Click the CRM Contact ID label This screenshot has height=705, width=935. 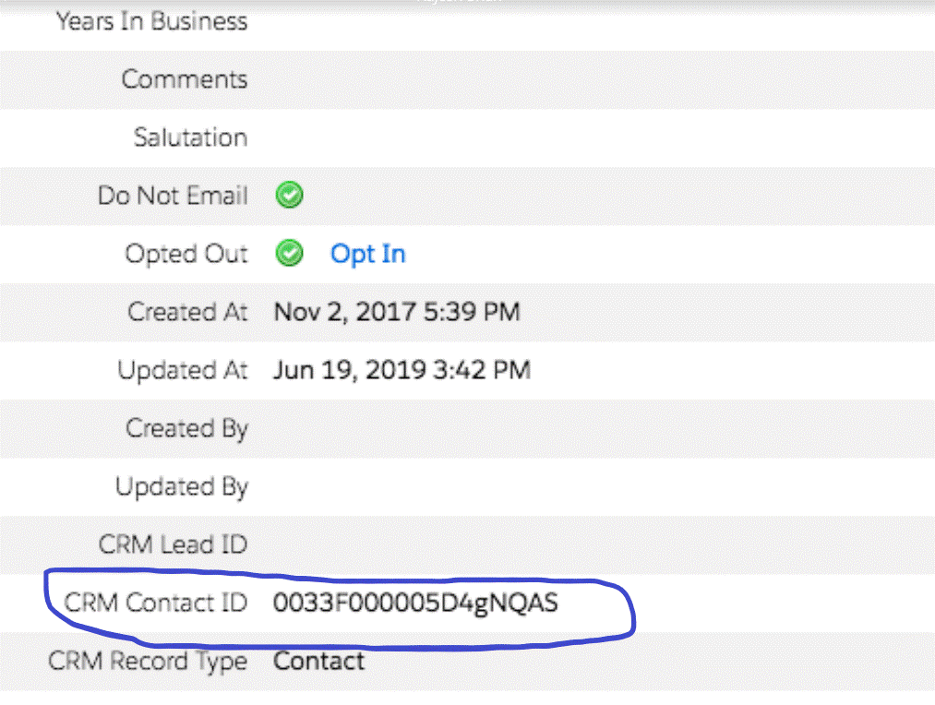click(156, 603)
